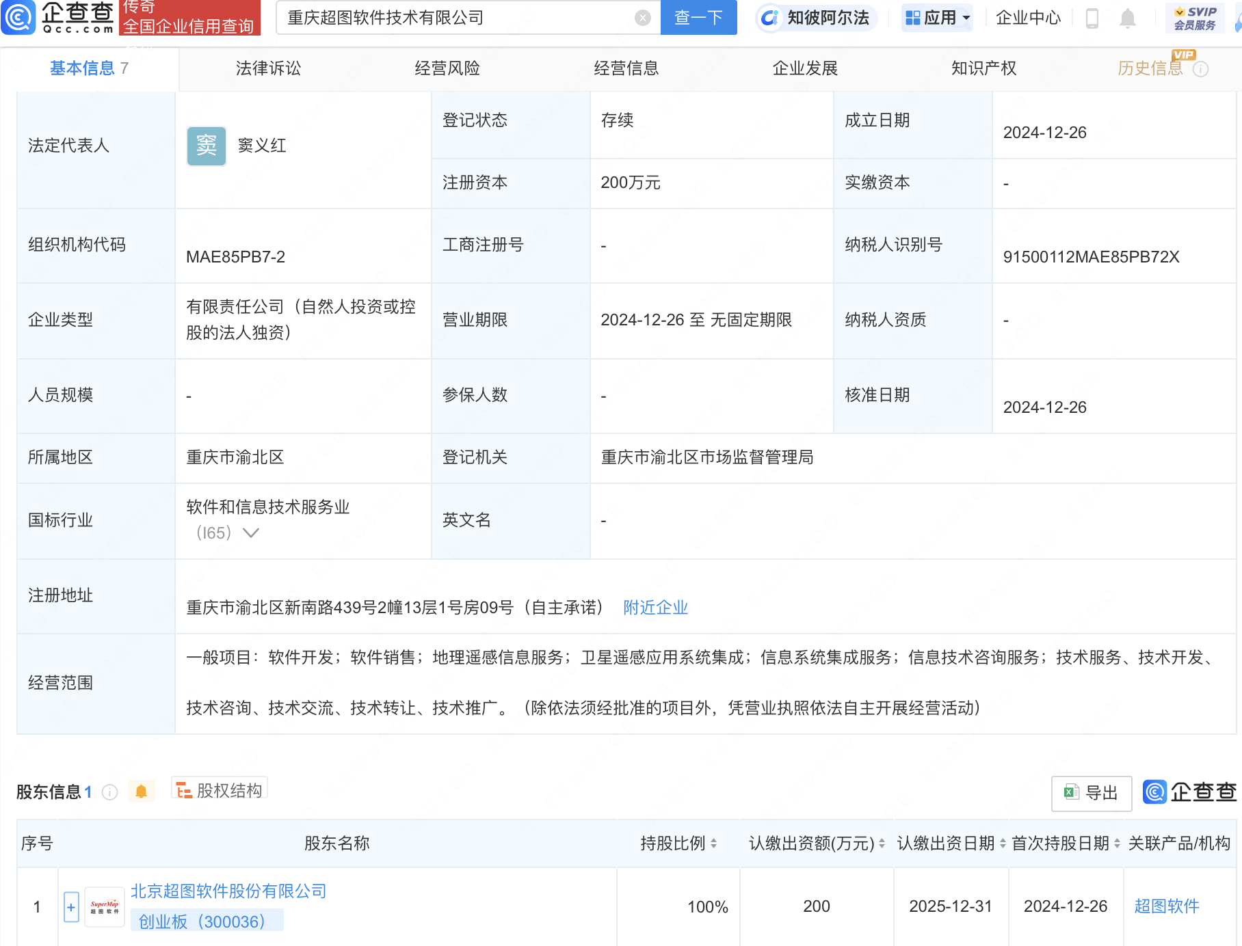Go to 企业中心
Viewport: 1242px width, 946px height.
(1028, 18)
